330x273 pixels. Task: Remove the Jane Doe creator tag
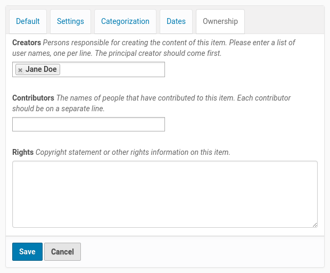20,70
